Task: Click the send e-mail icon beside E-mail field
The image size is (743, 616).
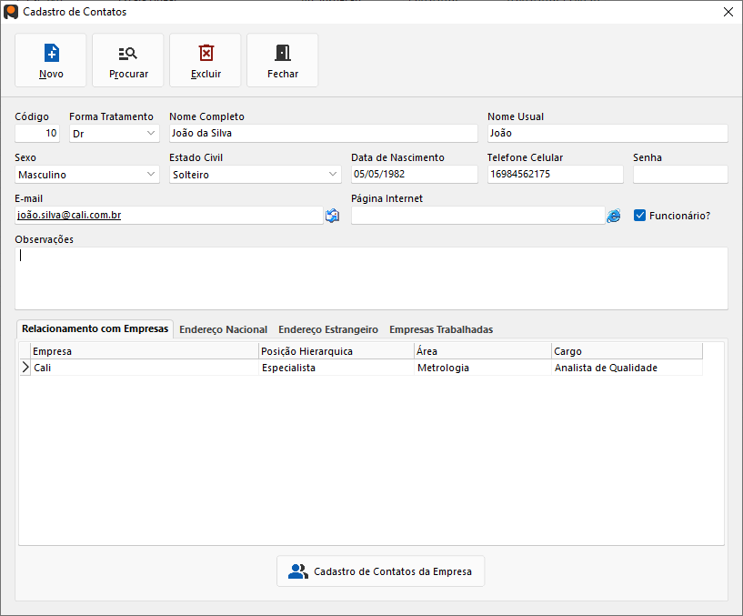Action: tap(332, 216)
